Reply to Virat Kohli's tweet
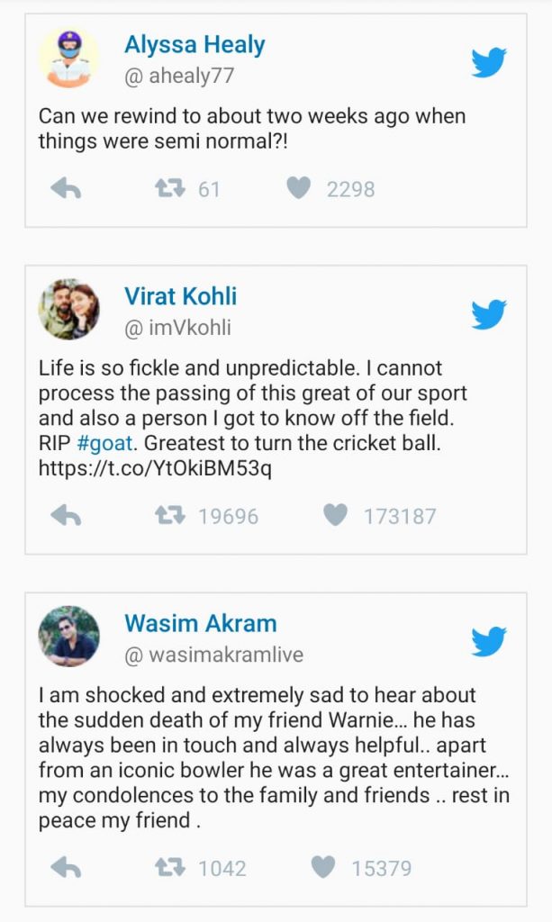 tap(66, 516)
